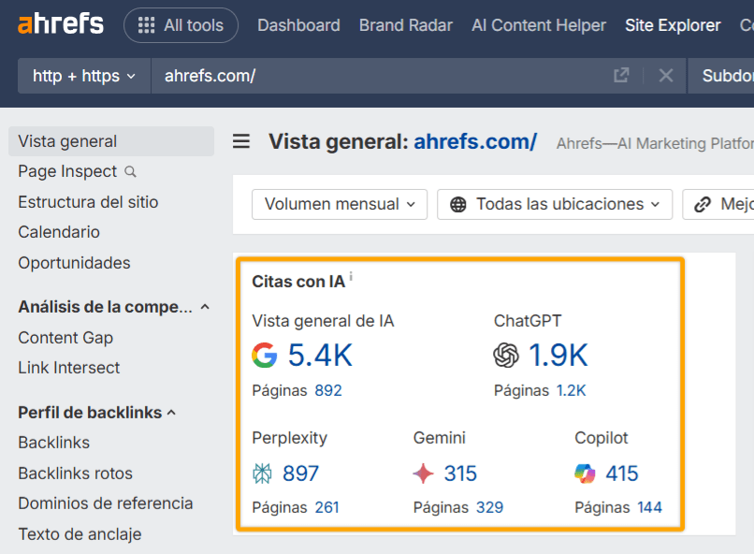Click the Gemini star icon
The width and height of the screenshot is (754, 554).
click(423, 474)
